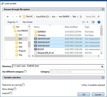
Task: Click horizontal scrollbar right arrow
Action: 98,56
